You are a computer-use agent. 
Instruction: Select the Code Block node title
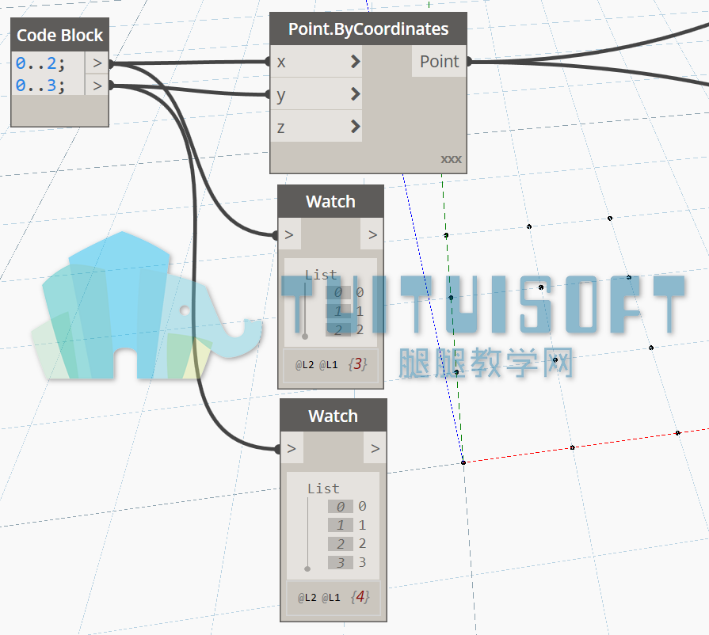click(x=59, y=36)
